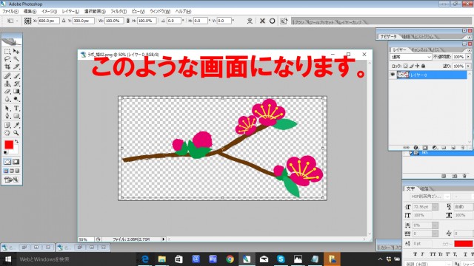Toggle the aspect ratio link between W and H
This screenshot has height=266, width=474.
point(128,21)
